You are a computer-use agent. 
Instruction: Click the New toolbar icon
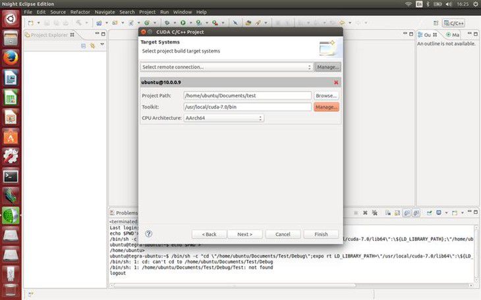pyautogui.click(x=31, y=23)
